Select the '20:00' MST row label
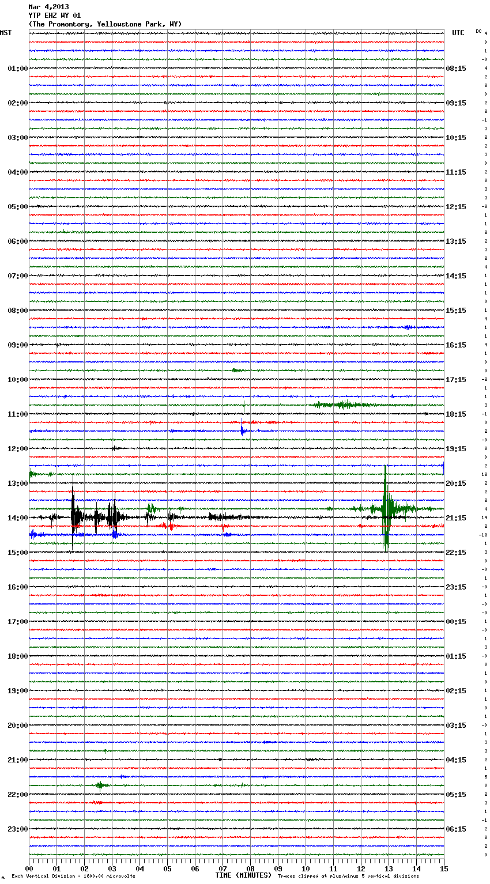490x884 pixels. (17, 726)
